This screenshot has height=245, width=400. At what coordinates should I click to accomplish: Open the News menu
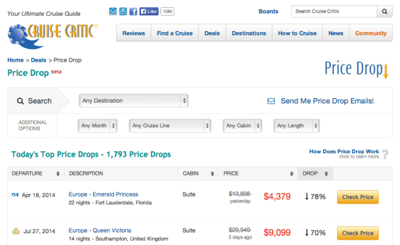(x=336, y=33)
